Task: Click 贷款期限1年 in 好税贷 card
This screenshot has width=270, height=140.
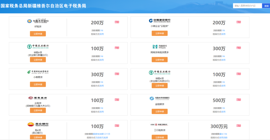Action: coord(97,30)
